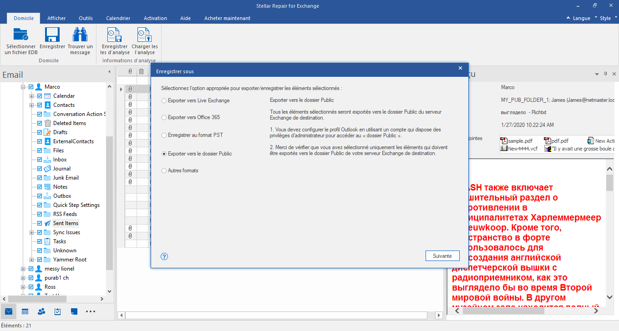The image size is (619, 331).
Task: Open pdf.pdf attachment
Action: tap(556, 141)
